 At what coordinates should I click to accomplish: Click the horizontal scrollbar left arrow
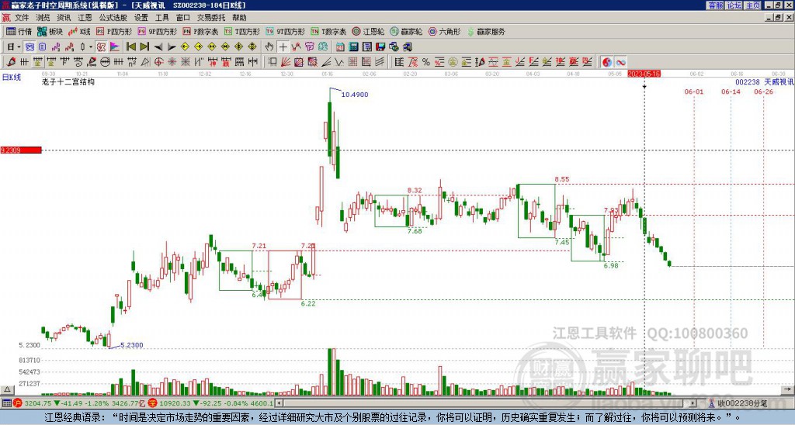(x=279, y=403)
